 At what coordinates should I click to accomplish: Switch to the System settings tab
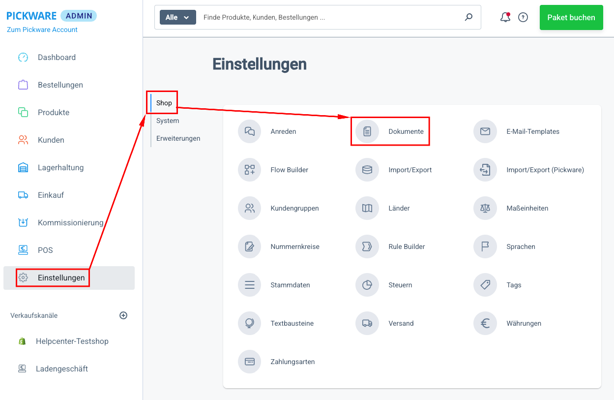(x=168, y=121)
